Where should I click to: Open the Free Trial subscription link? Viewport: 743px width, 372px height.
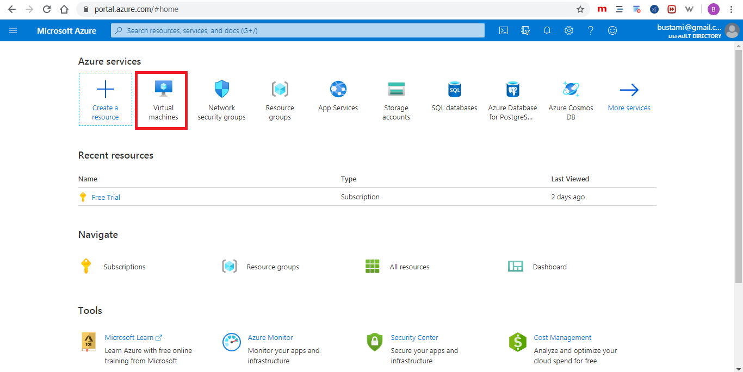coord(106,197)
